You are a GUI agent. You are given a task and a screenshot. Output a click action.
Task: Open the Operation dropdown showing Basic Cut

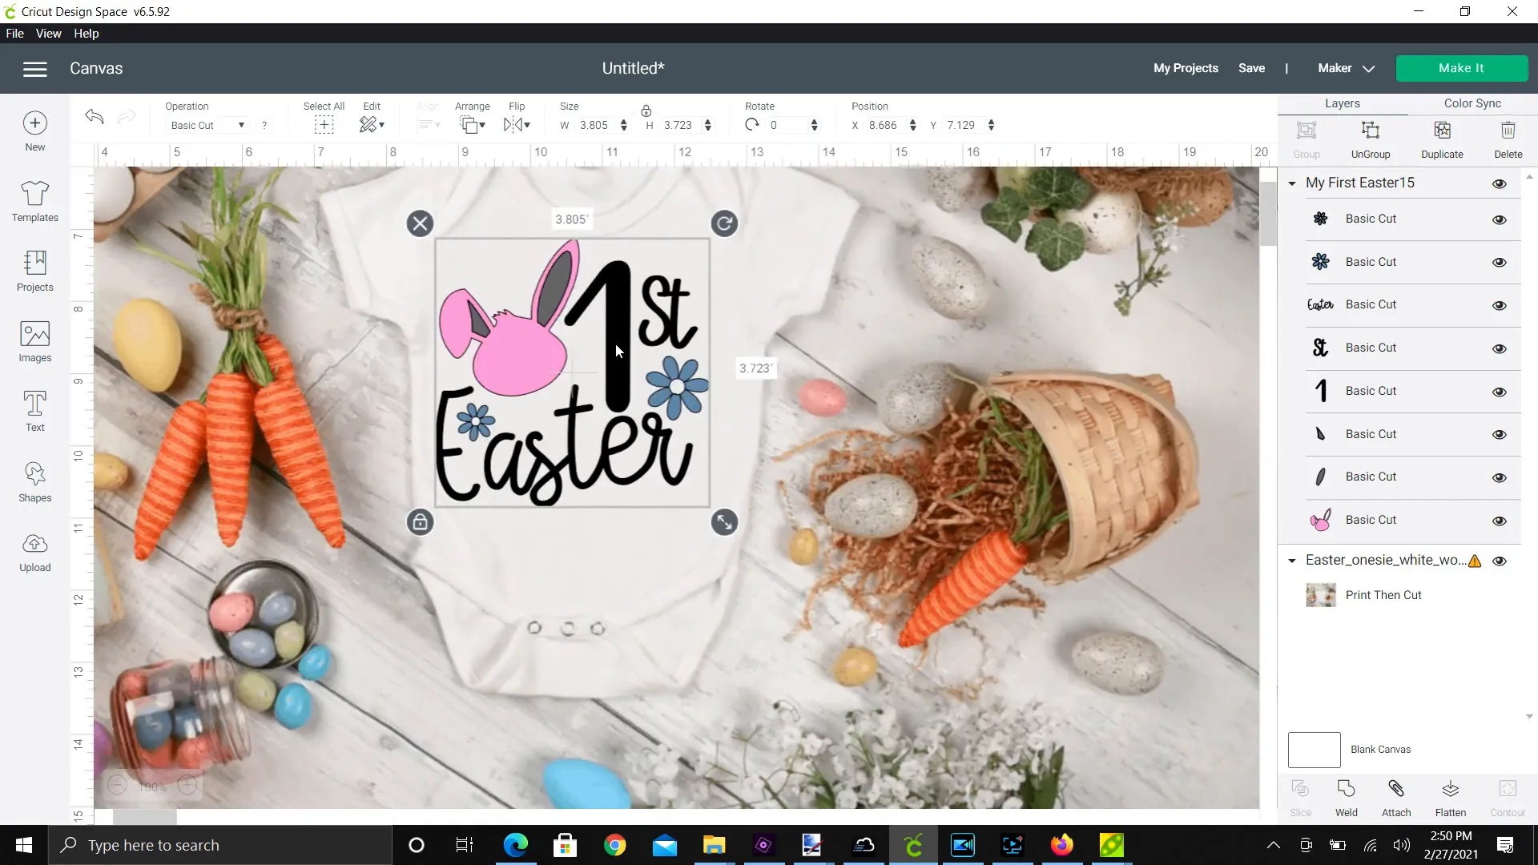(207, 125)
